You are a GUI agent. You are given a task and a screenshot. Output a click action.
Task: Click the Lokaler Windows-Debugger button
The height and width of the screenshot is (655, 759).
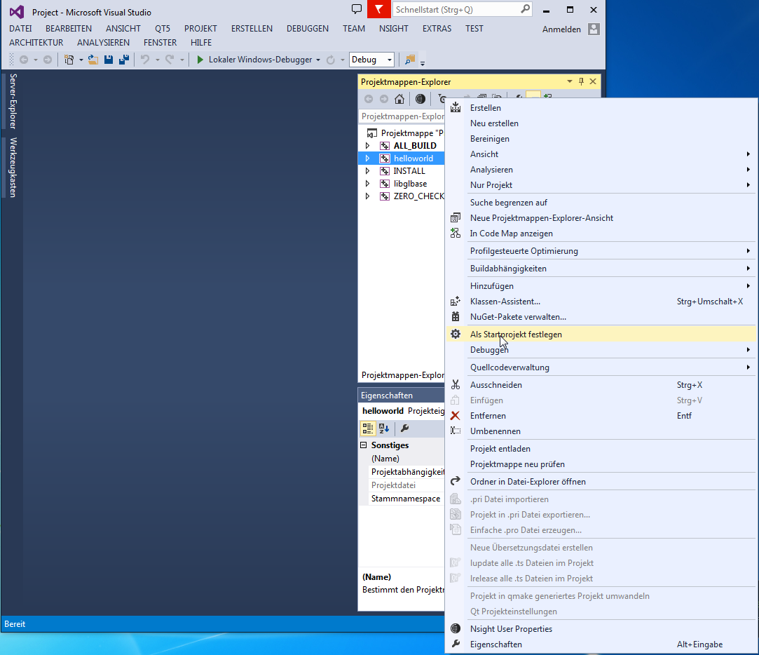pos(260,60)
